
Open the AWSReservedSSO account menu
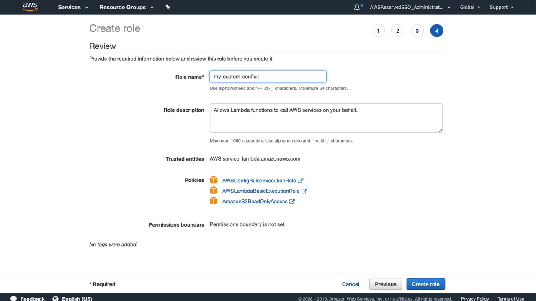(x=410, y=7)
